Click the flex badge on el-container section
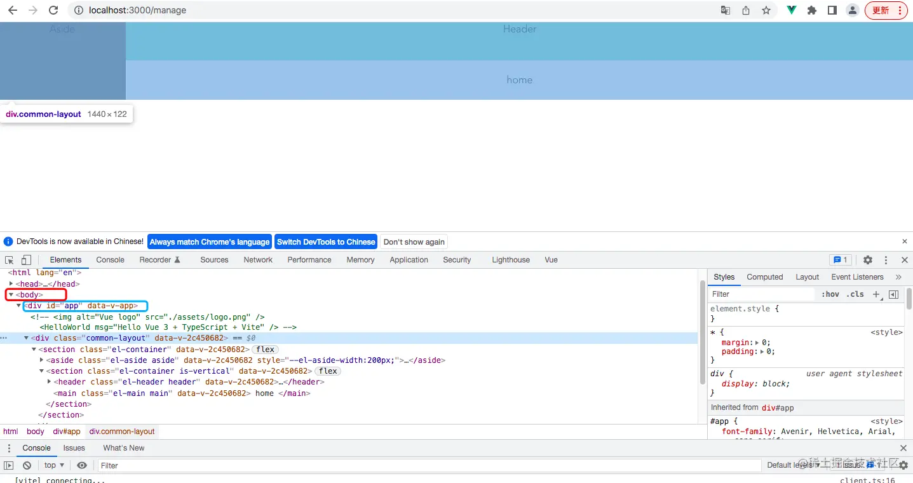 click(x=265, y=350)
